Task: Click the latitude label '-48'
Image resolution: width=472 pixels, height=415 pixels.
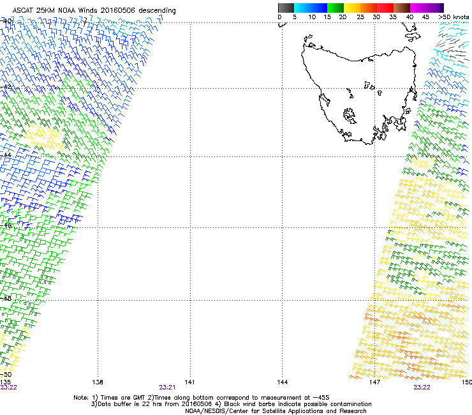Action: pyautogui.click(x=6, y=298)
